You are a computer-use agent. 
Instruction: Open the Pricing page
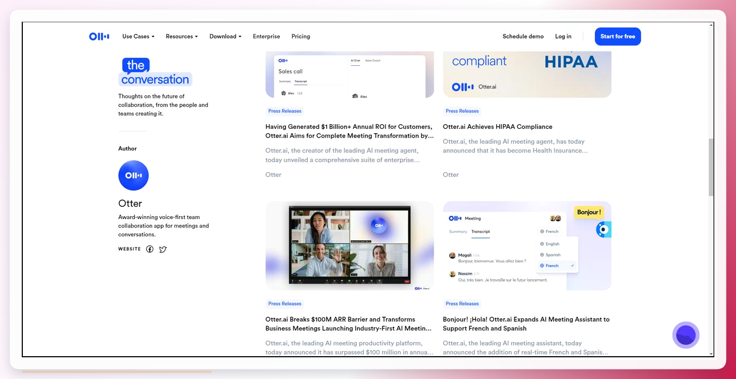(x=301, y=36)
